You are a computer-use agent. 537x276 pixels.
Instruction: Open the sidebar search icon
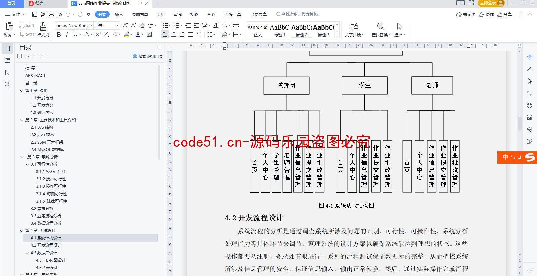(x=7, y=85)
